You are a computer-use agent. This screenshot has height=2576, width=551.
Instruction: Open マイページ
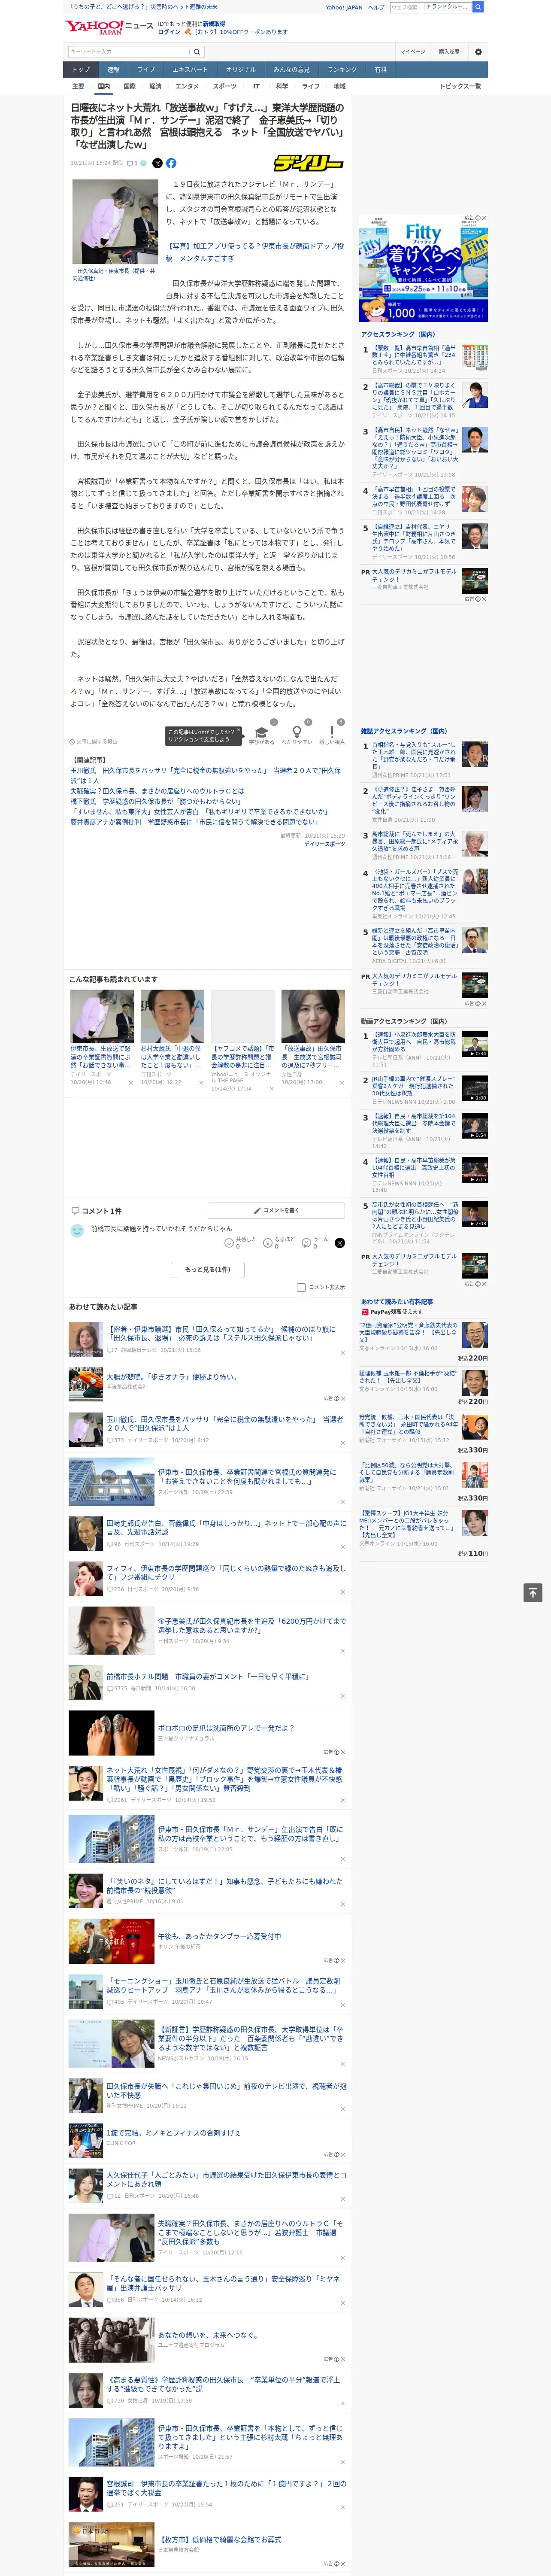coord(412,52)
